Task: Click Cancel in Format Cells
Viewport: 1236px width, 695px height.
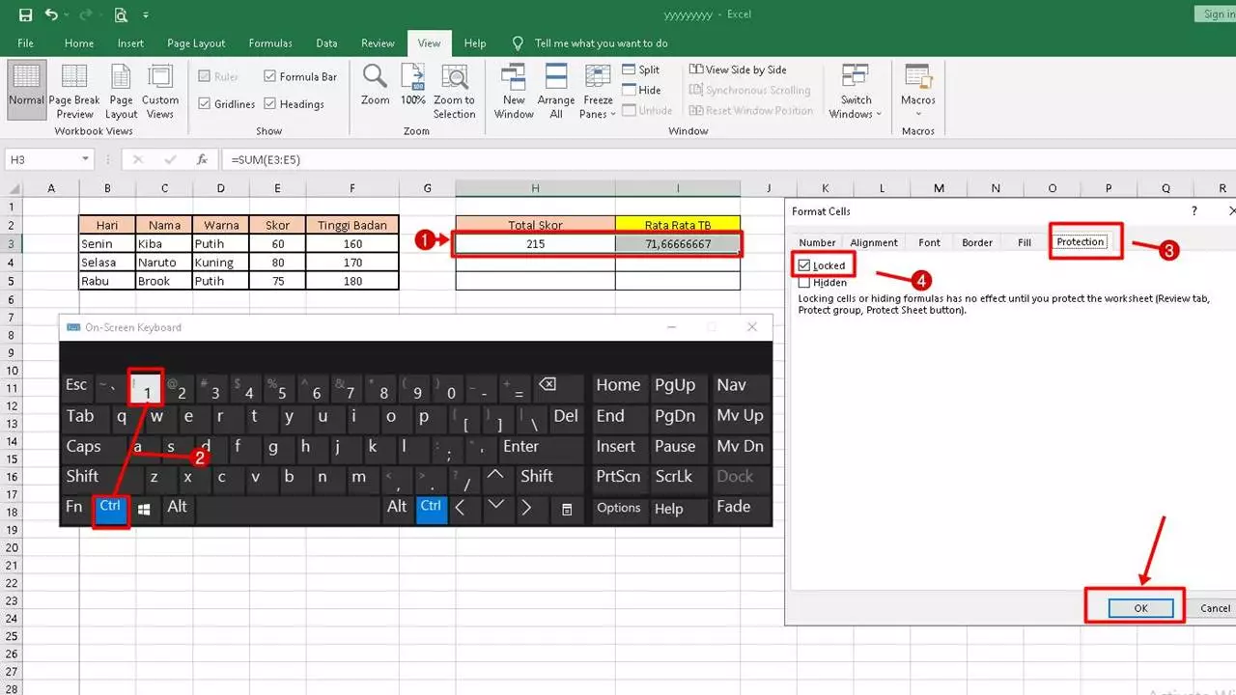Action: click(x=1214, y=608)
